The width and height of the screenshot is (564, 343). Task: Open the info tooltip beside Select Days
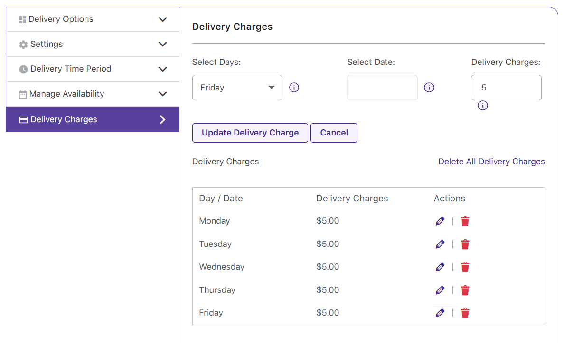294,87
